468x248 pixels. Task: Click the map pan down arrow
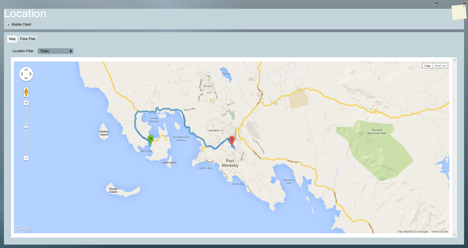coord(26,78)
